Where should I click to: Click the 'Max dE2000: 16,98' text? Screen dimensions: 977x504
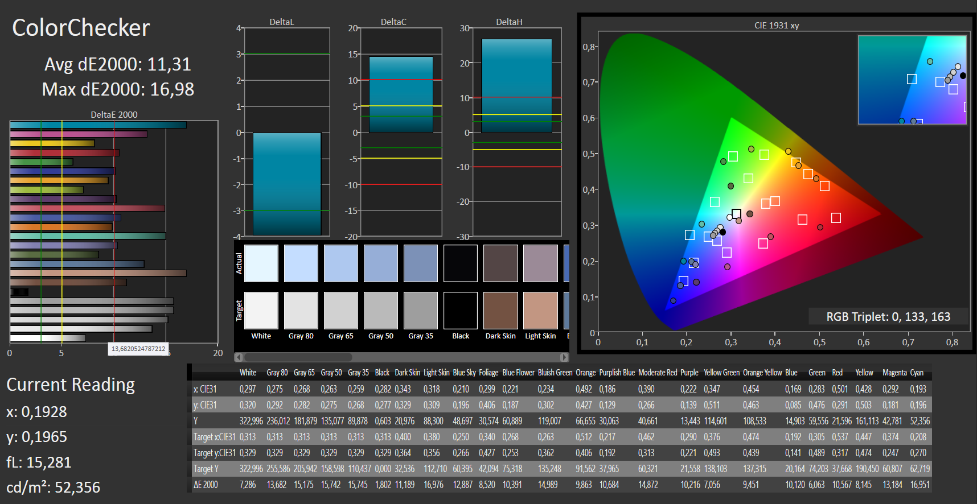[118, 89]
